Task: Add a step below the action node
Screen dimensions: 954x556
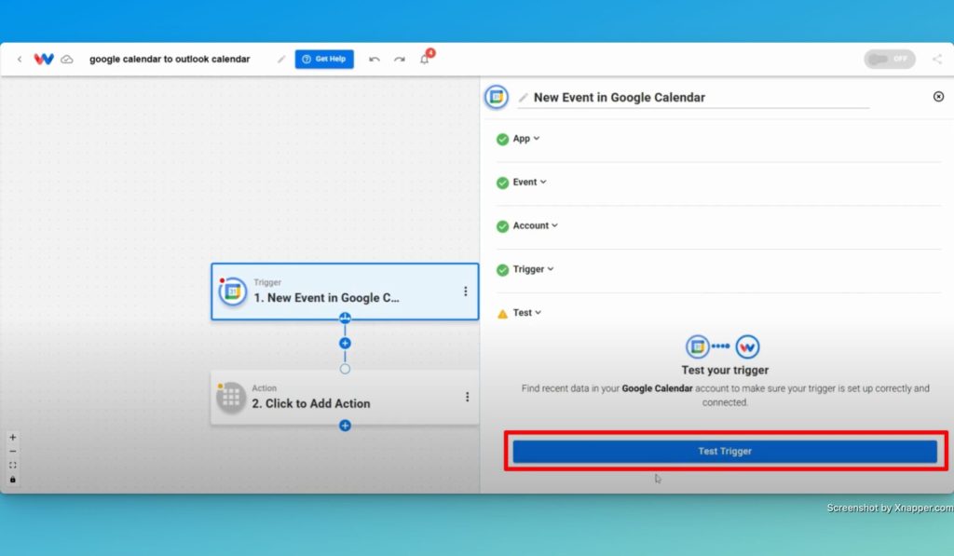Action: [345, 426]
